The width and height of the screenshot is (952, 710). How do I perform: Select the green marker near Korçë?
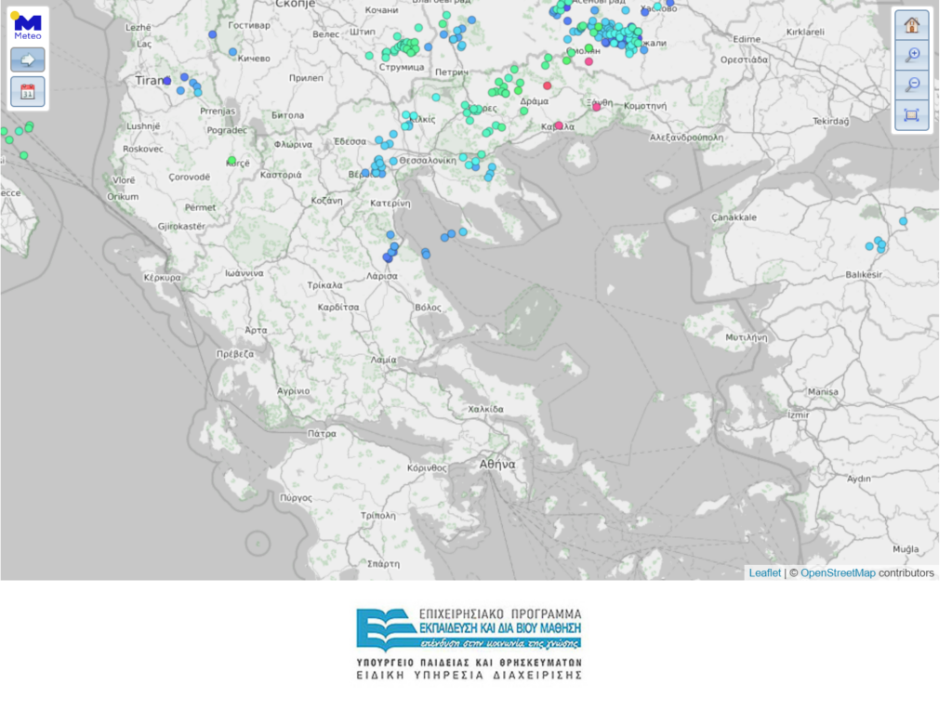[x=231, y=161]
